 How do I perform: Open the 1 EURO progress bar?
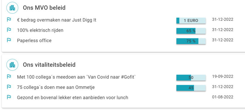click(x=191, y=21)
